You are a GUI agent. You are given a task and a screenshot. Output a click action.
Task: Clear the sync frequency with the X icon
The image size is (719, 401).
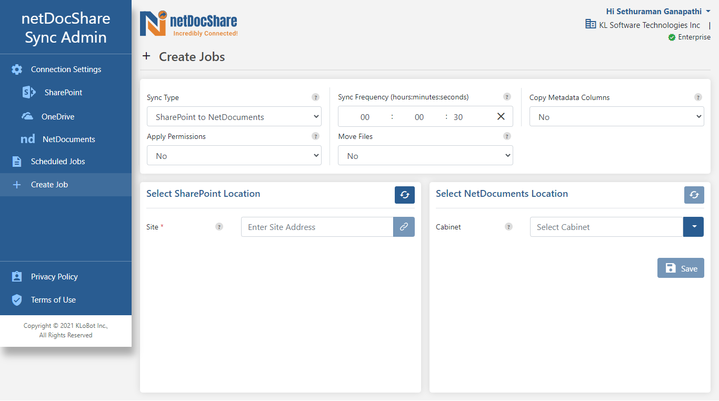point(501,116)
